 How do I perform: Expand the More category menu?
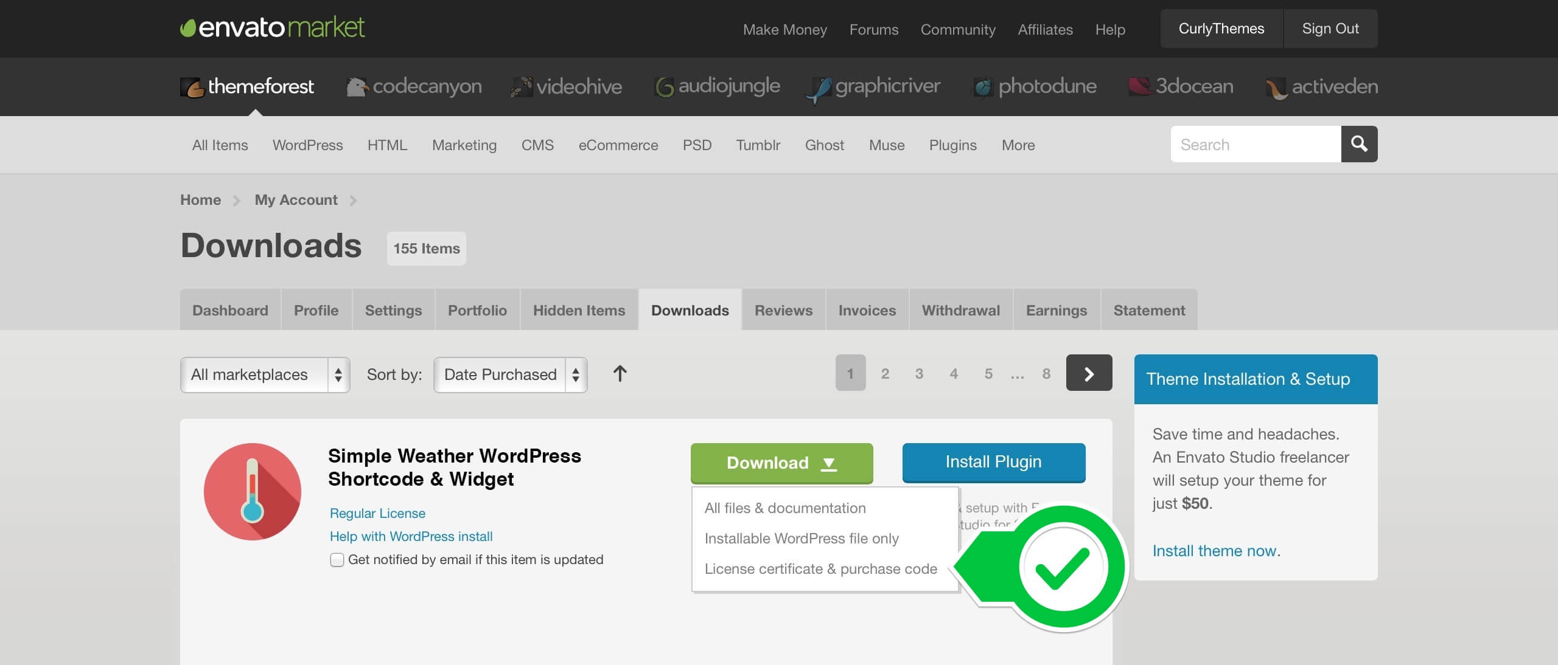click(x=1018, y=145)
